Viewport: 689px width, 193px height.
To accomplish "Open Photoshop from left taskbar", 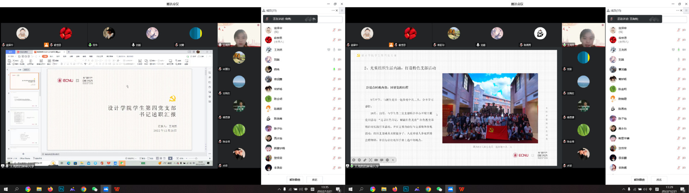I will click(x=61, y=189).
